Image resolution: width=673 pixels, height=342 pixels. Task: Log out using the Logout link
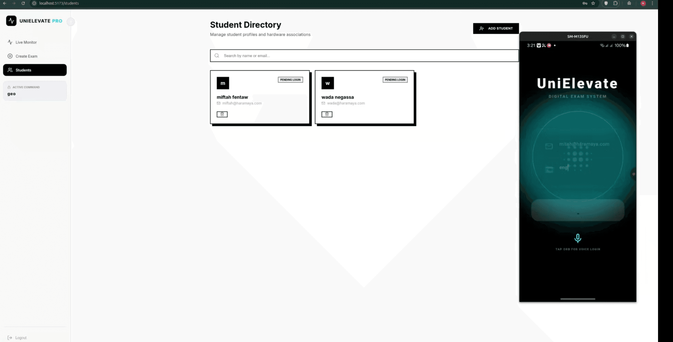coord(21,338)
